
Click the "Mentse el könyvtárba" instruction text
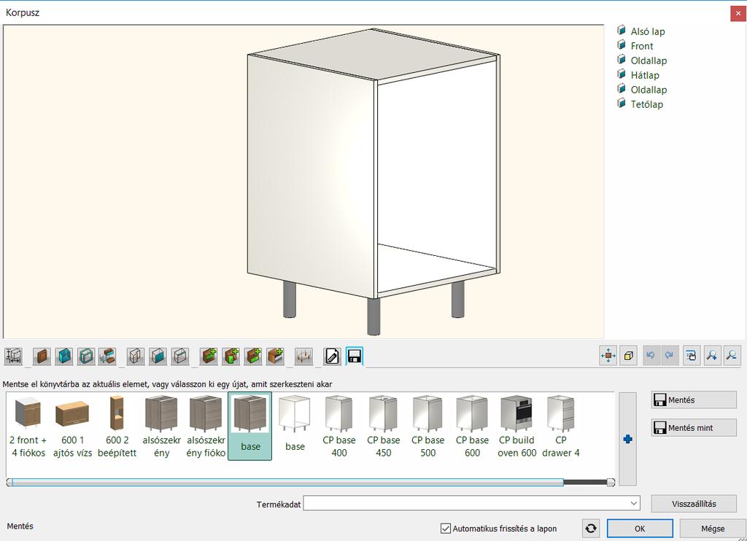pyautogui.click(x=167, y=384)
